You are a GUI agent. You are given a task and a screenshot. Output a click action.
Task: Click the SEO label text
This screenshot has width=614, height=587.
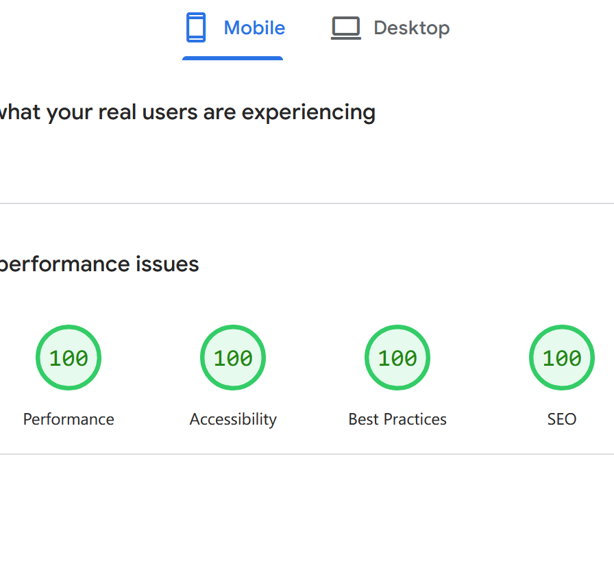[562, 419]
